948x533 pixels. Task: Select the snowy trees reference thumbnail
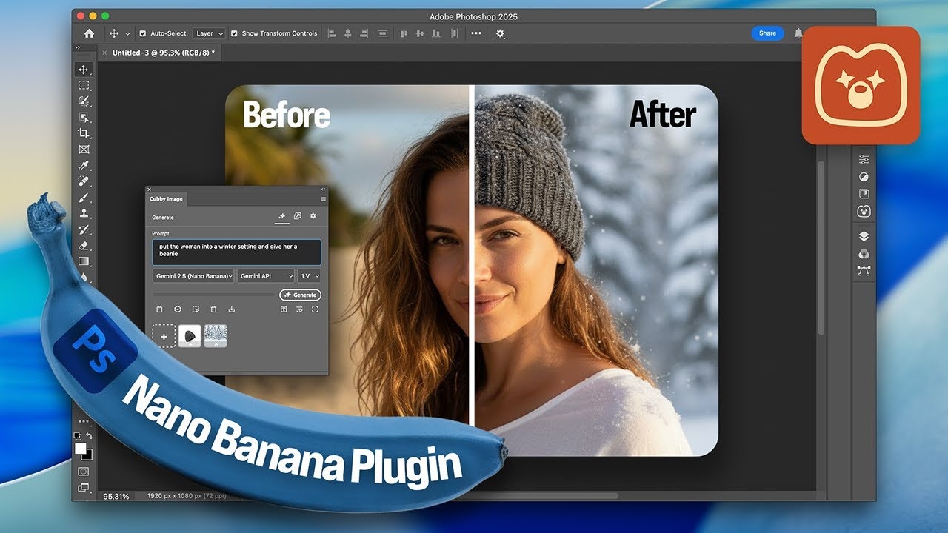216,336
